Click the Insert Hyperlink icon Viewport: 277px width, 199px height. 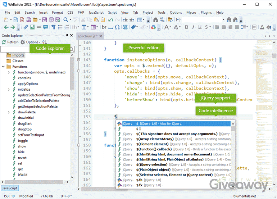[26, 27]
